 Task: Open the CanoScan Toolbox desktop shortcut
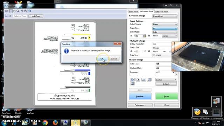pyautogui.click(x=6, y=112)
